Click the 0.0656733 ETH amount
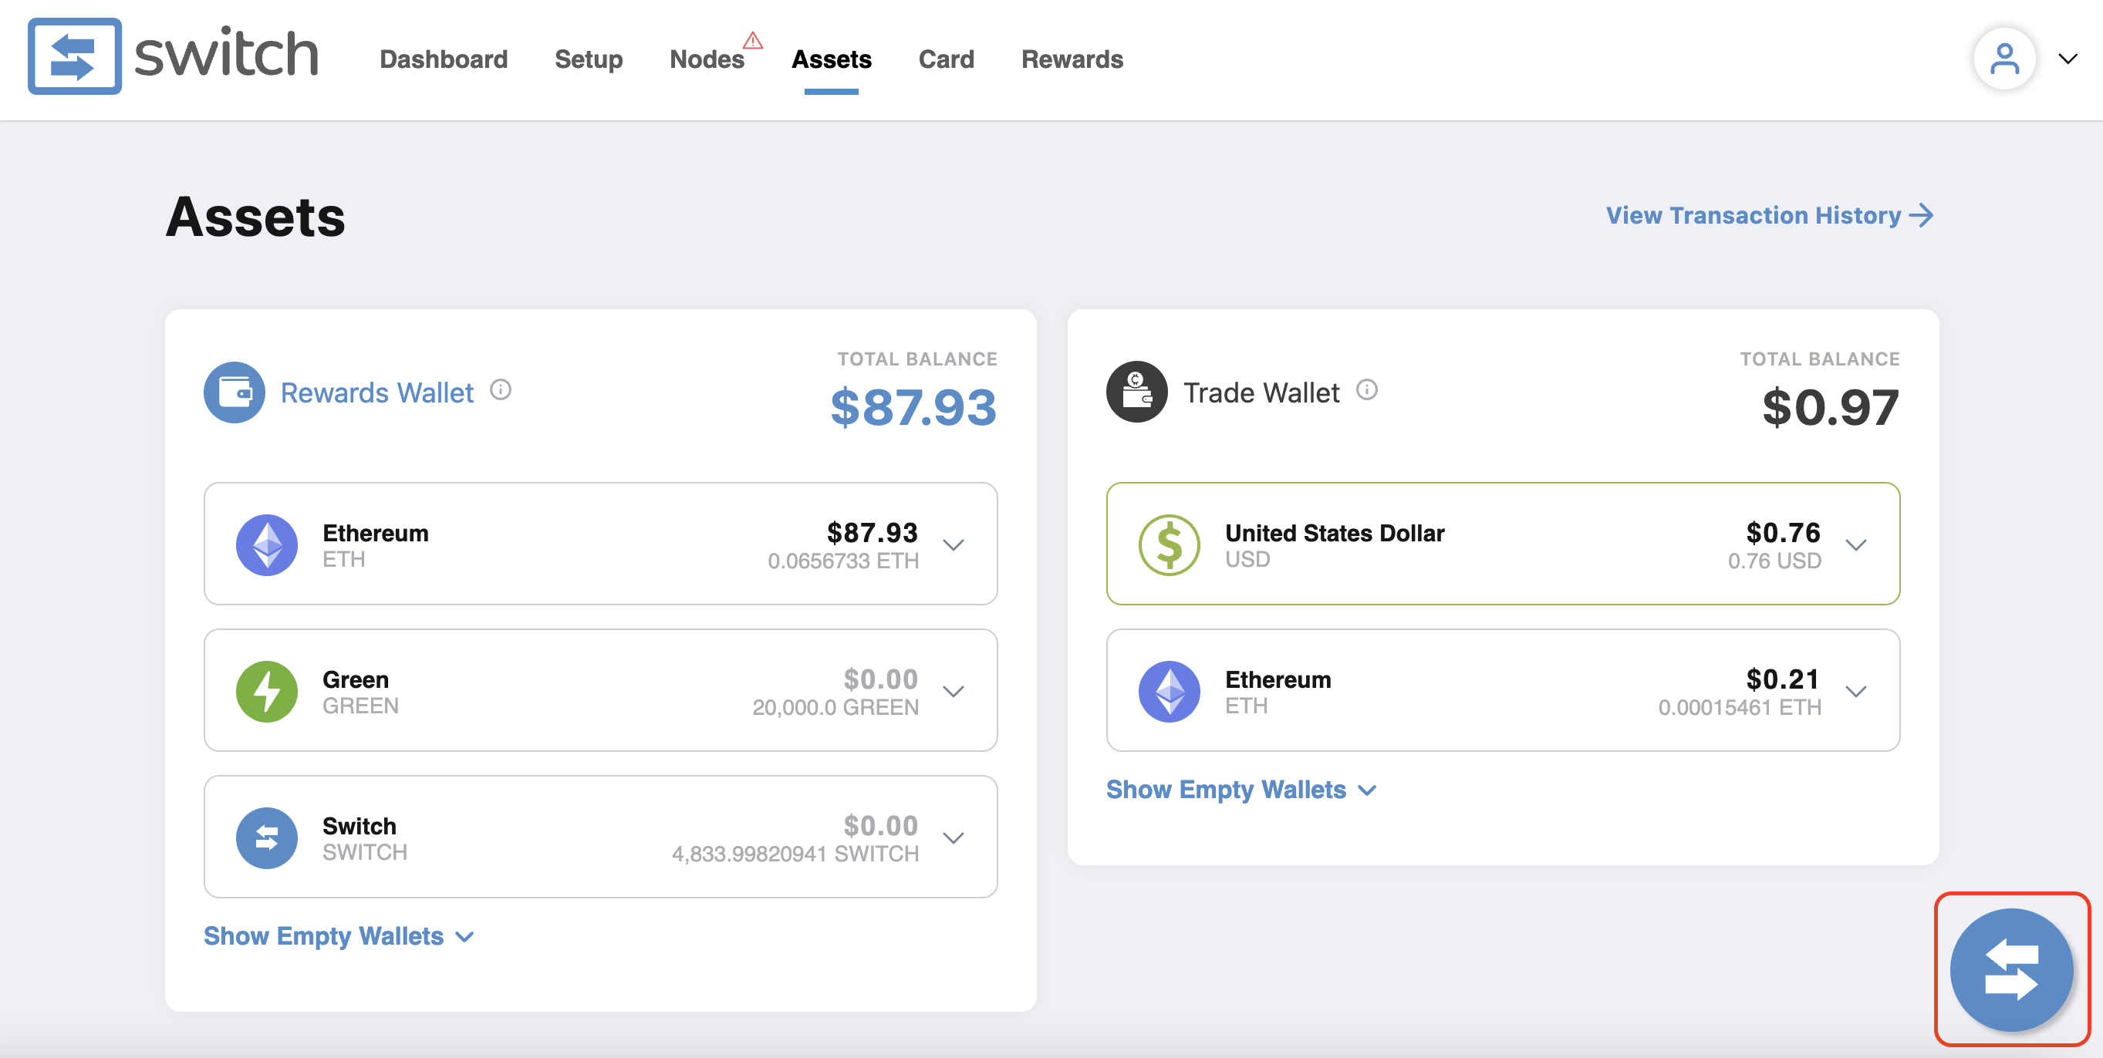 (842, 561)
